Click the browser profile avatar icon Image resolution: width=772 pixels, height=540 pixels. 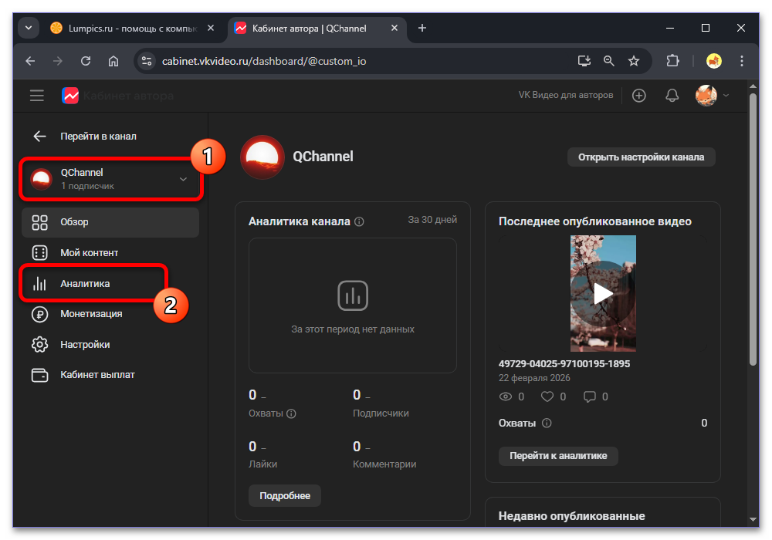coord(714,61)
